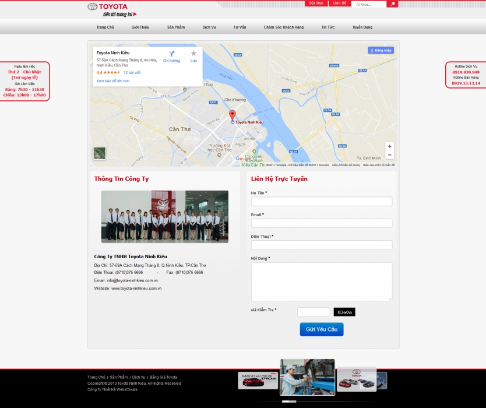
Task: Click the red Toyota Ninh Kiều map pin
Action: point(232,115)
